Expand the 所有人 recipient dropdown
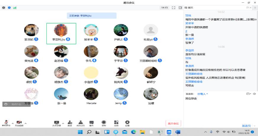The image size is (258, 136). pyautogui.click(x=203, y=94)
